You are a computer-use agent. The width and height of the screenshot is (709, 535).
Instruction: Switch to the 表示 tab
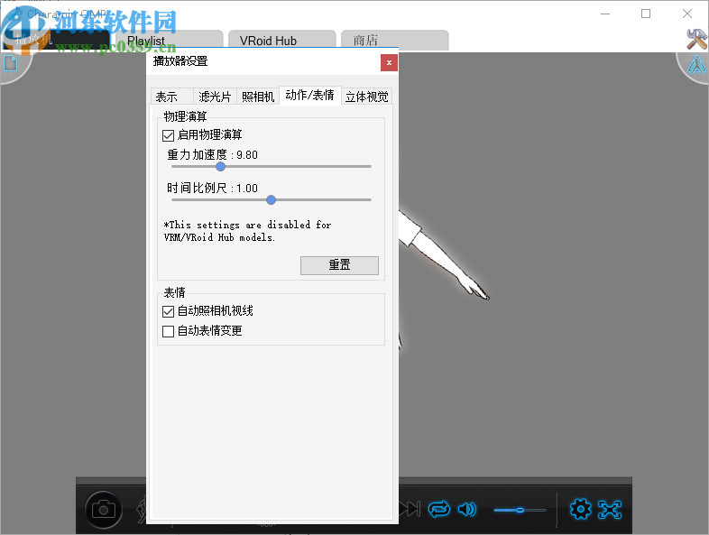pyautogui.click(x=171, y=97)
